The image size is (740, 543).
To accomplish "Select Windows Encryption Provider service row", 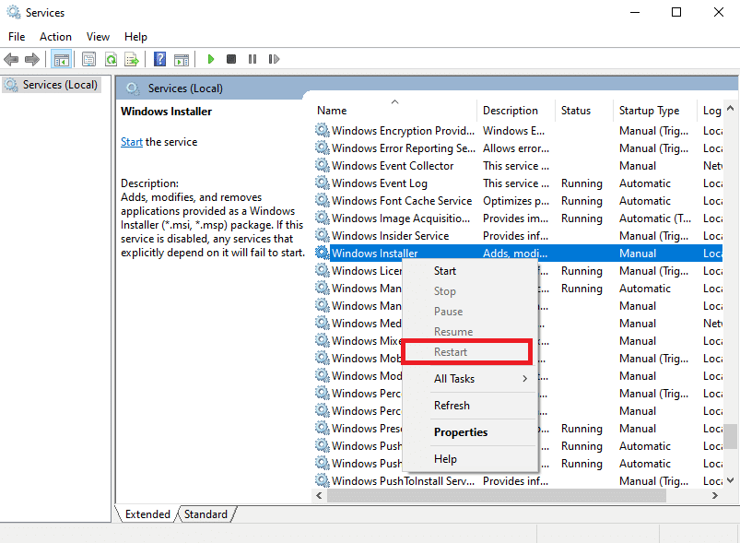I will pos(518,131).
